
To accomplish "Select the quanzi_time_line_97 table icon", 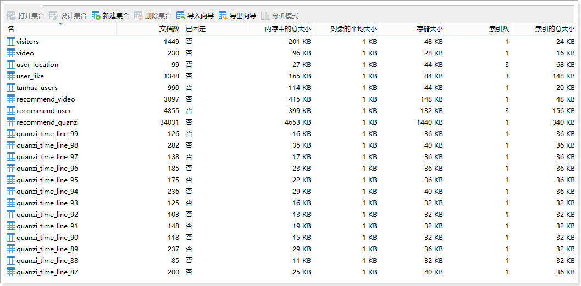I will point(11,157).
